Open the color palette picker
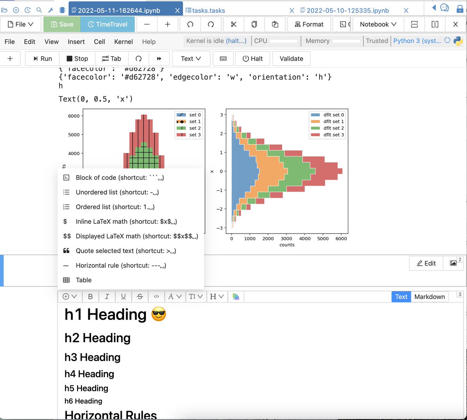This screenshot has width=467, height=420. point(236,297)
